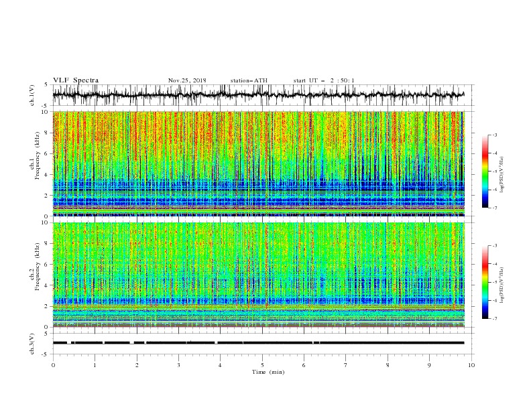Click the "-4" tick on upper color bar
This screenshot has height=410, width=531.
495,153
